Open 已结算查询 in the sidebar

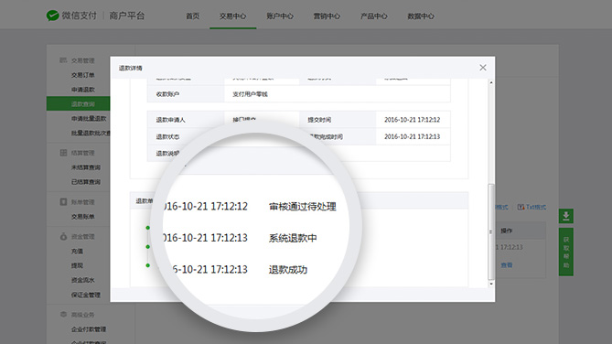coord(86,181)
